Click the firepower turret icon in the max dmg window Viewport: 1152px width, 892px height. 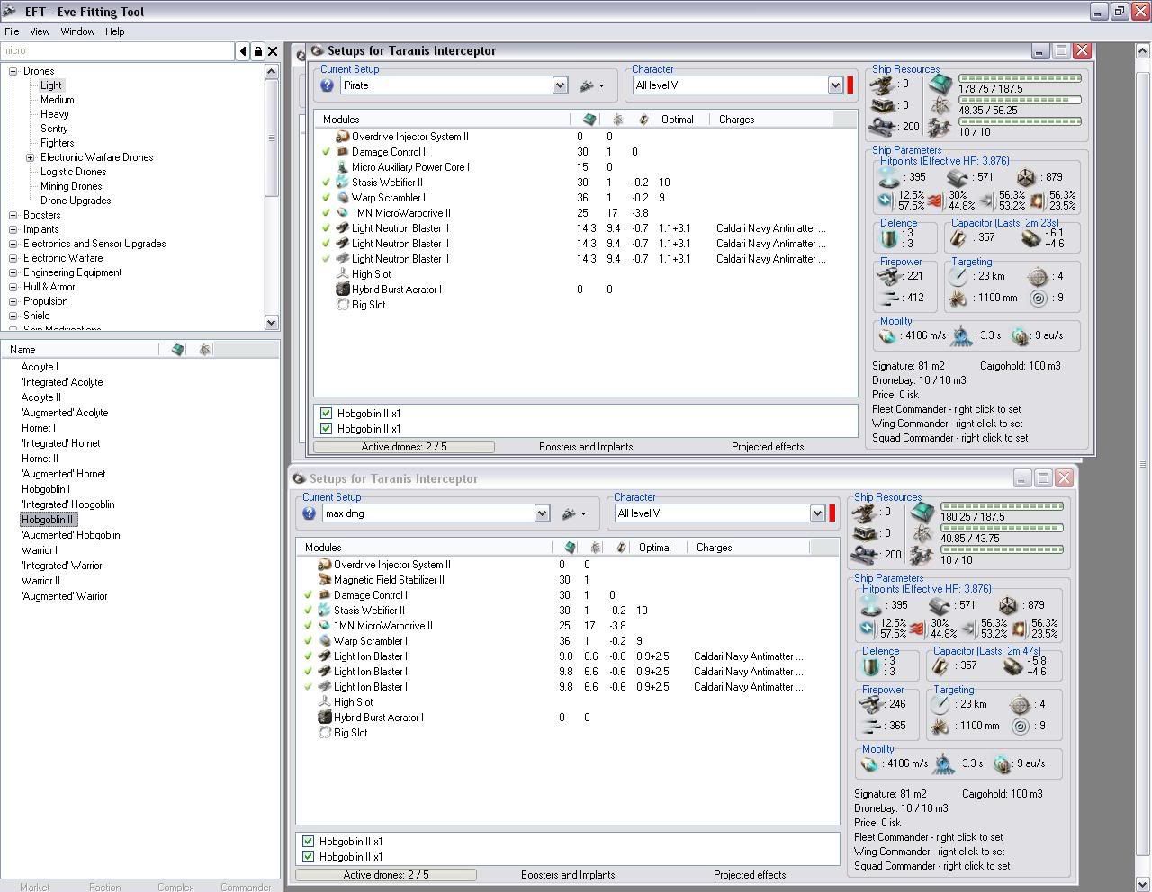point(871,704)
